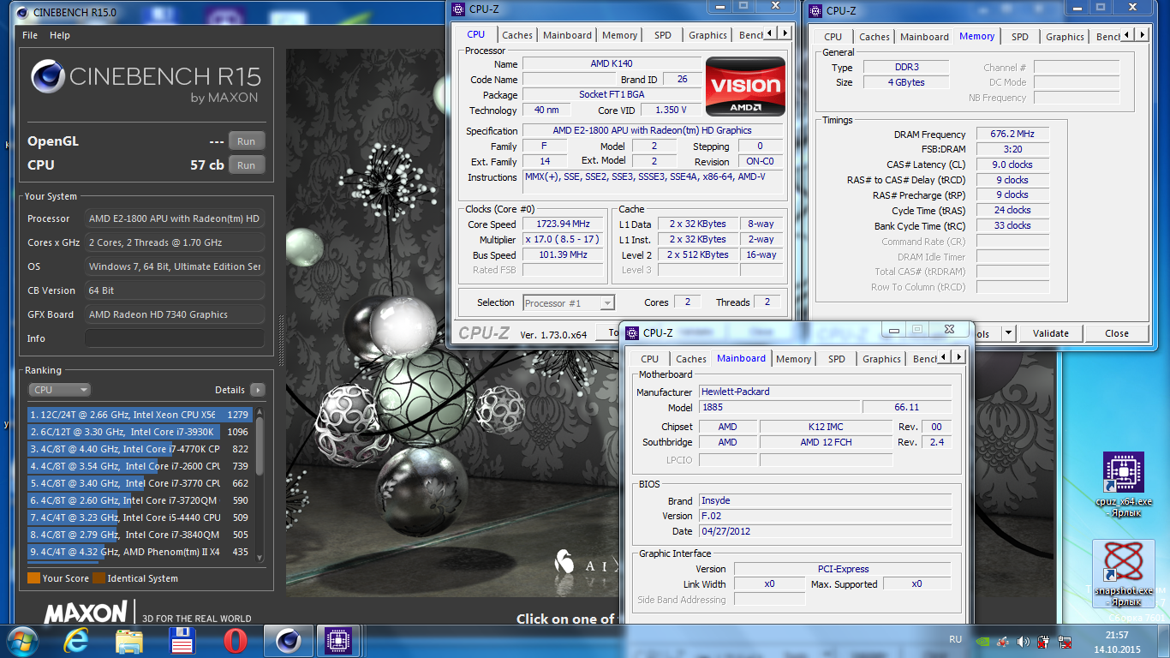Select the cpuz_x64.exe desktop shortcut

[1124, 485]
